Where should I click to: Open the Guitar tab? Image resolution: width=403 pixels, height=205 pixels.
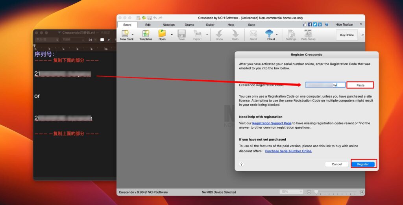tap(210, 25)
